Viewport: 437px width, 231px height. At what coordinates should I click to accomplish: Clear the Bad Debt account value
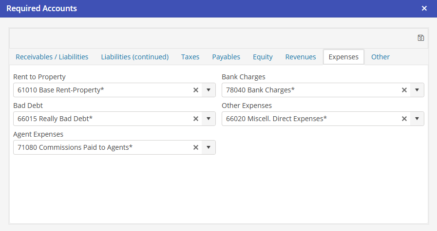196,119
